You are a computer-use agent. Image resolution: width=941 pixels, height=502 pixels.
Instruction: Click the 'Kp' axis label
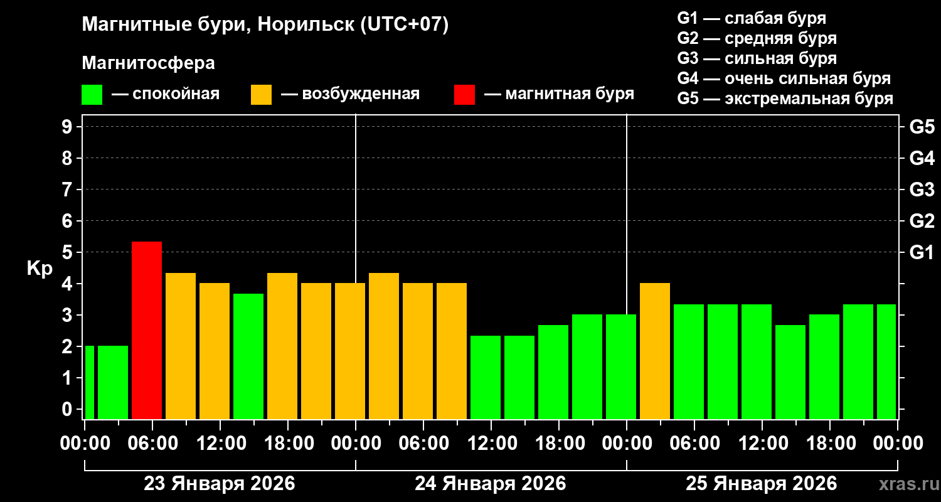coord(40,269)
